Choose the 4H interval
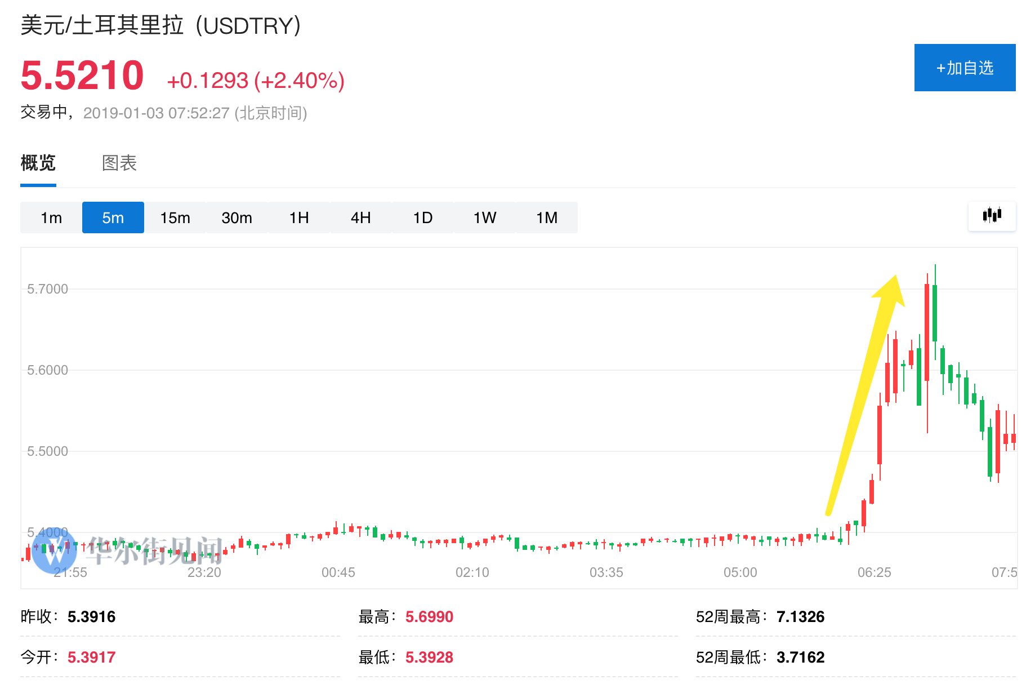1035x684 pixels. click(x=360, y=217)
